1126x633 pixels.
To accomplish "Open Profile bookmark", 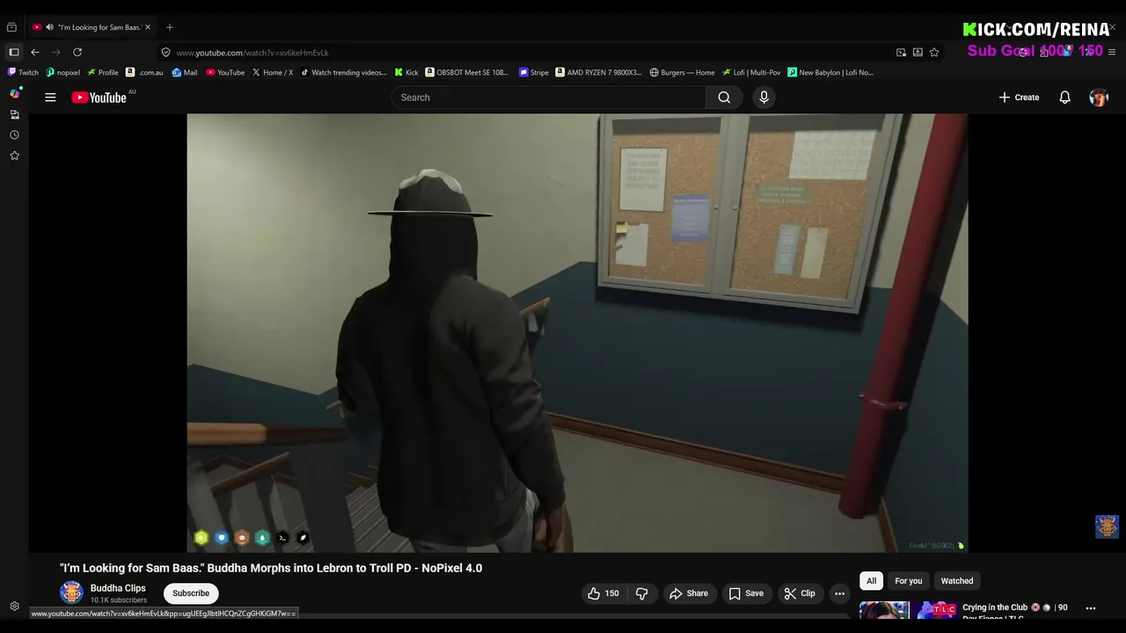I will [103, 73].
